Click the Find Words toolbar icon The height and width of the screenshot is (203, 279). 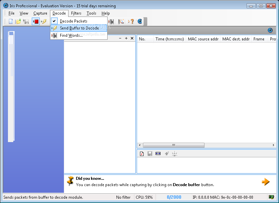click(x=112, y=22)
